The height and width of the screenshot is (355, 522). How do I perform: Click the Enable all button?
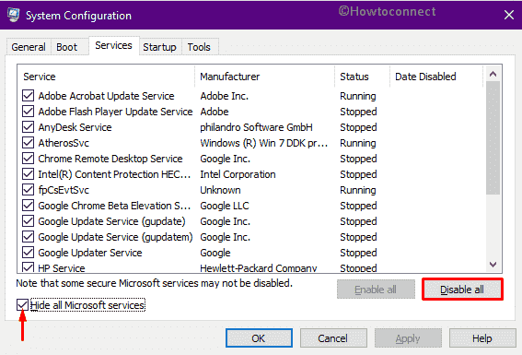376,290
